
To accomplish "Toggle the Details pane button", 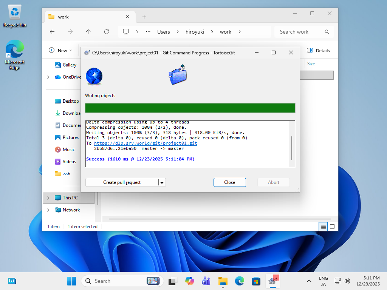I will pos(318,50).
